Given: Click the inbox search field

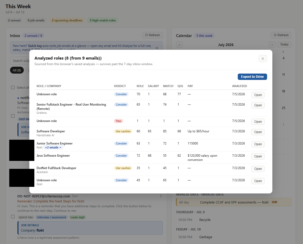Looking at the screenshot, I should pyautogui.click(x=20, y=61).
